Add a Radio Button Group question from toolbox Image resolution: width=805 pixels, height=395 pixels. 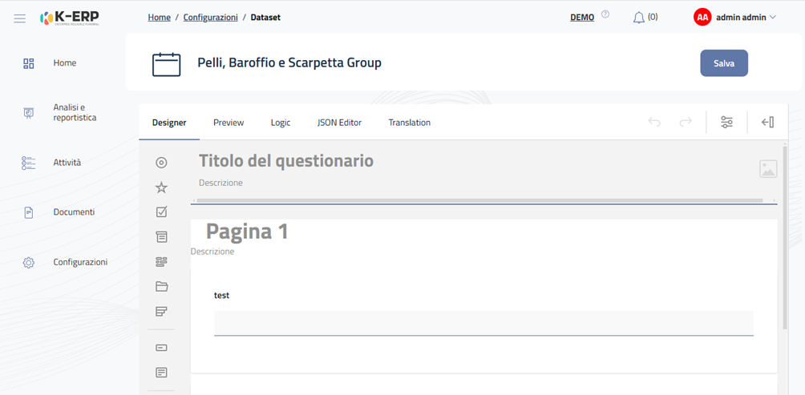point(161,163)
